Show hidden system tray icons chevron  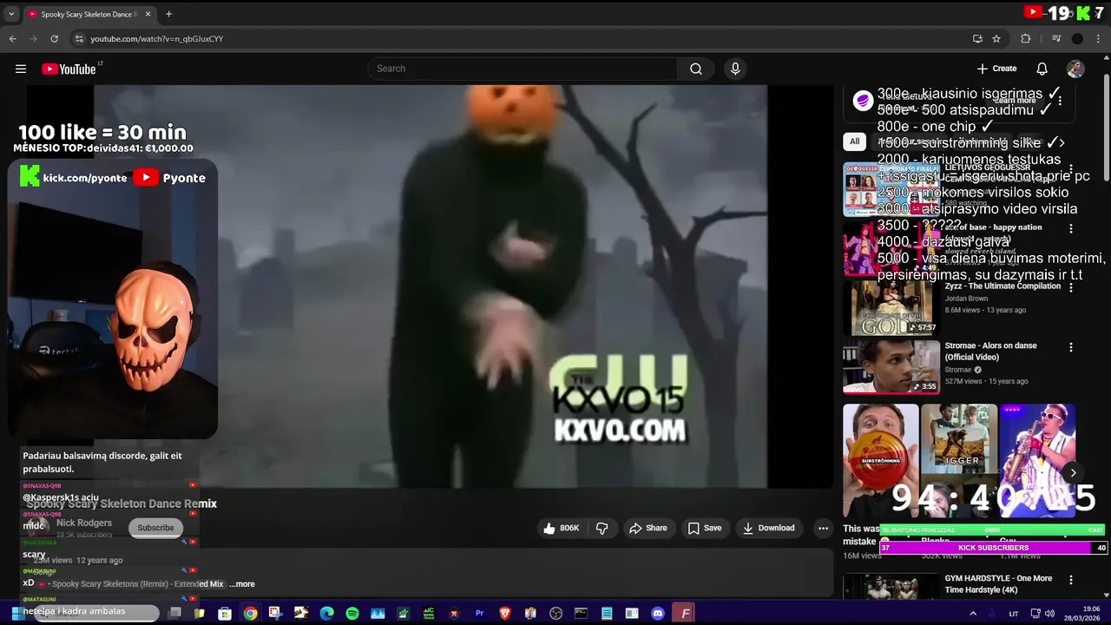point(973,614)
